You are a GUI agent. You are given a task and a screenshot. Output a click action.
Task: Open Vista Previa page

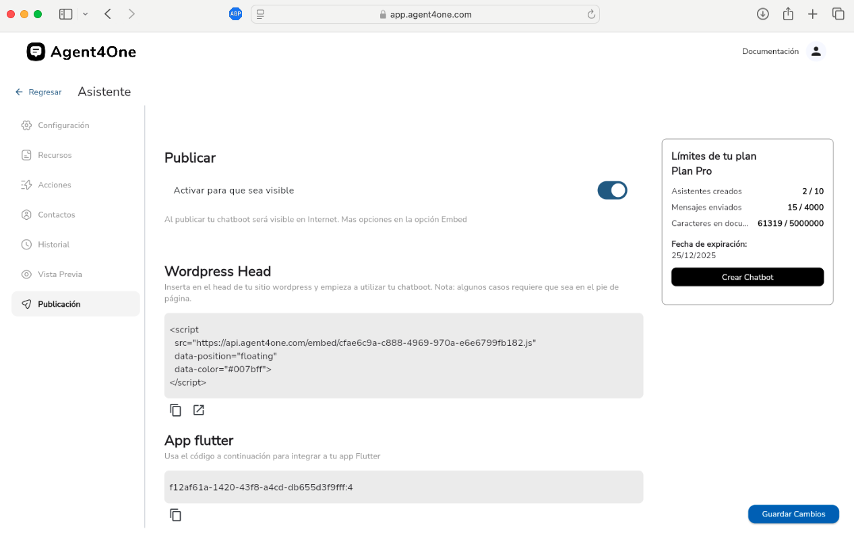pos(60,274)
